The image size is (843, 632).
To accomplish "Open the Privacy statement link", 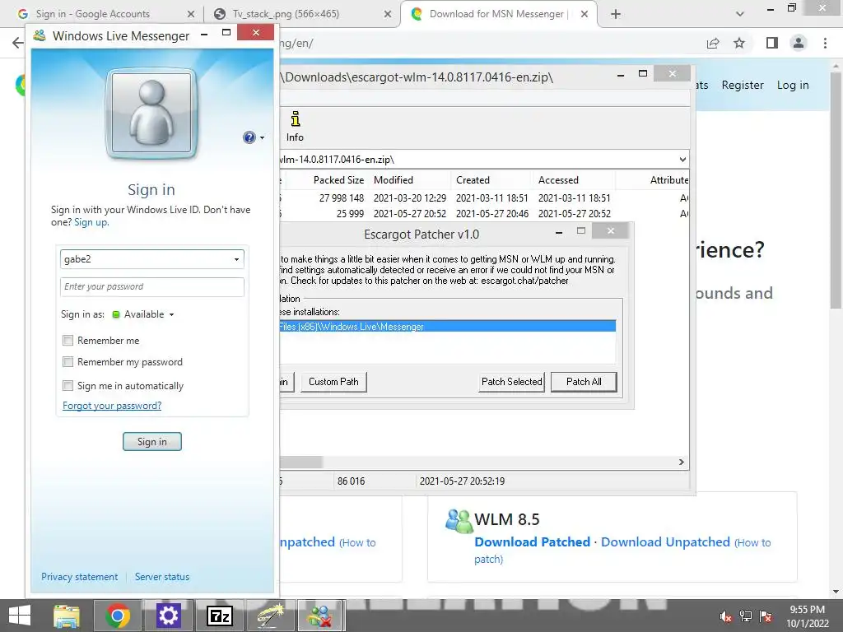I will (80, 577).
